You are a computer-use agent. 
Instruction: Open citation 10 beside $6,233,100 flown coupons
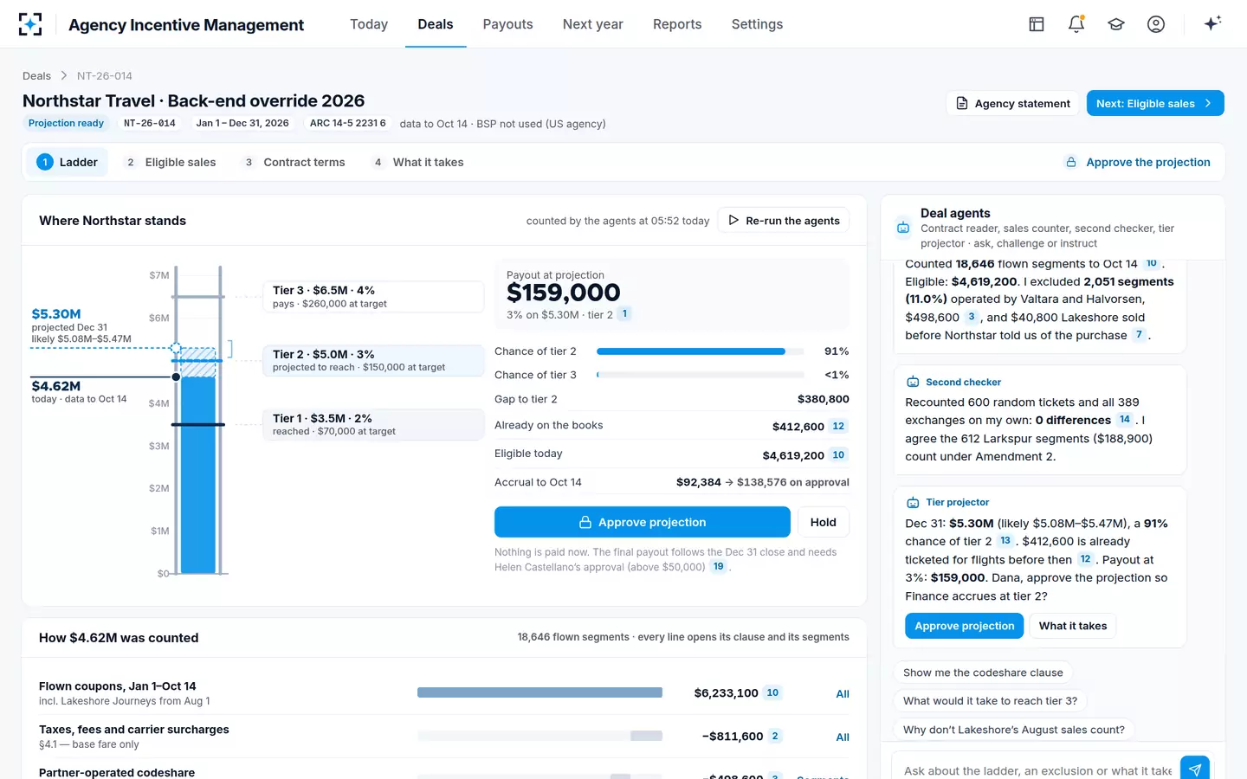[772, 692]
